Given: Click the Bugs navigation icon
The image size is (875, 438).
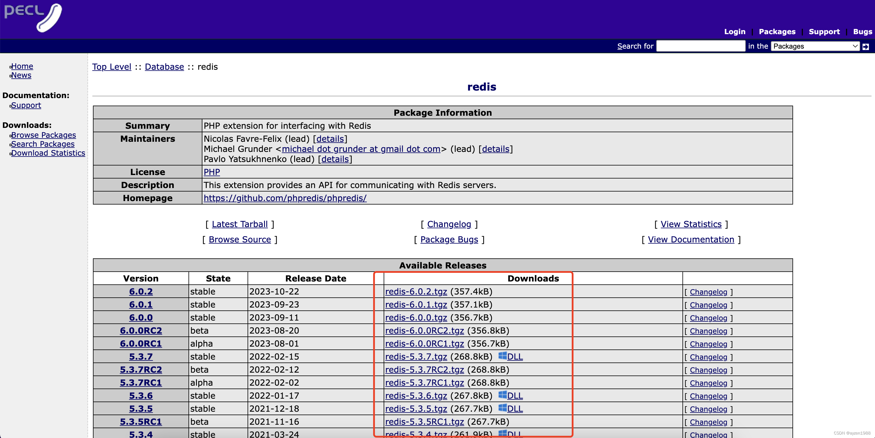Looking at the screenshot, I should coord(862,32).
